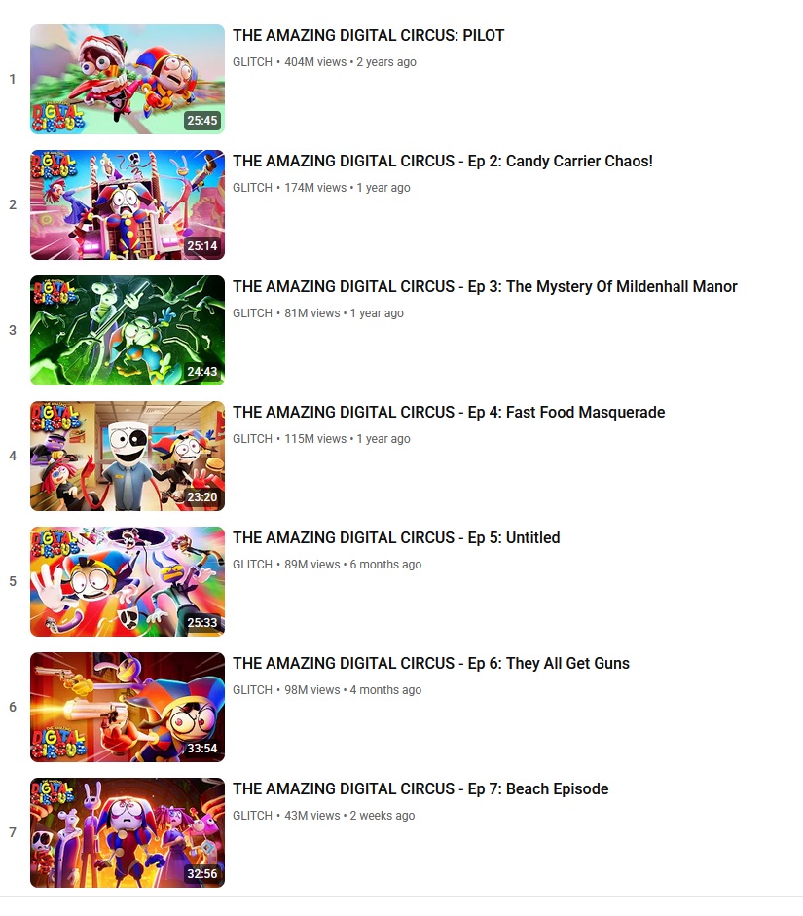
Task: Open Ep 2 Candy Carrier Chaos thumbnail
Action: (x=128, y=205)
